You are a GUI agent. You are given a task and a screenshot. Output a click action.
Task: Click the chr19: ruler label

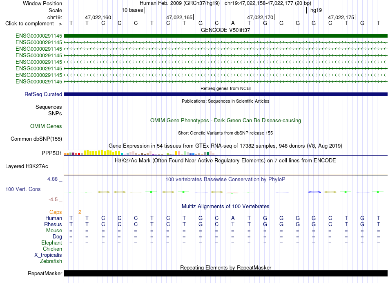pyautogui.click(x=55, y=17)
